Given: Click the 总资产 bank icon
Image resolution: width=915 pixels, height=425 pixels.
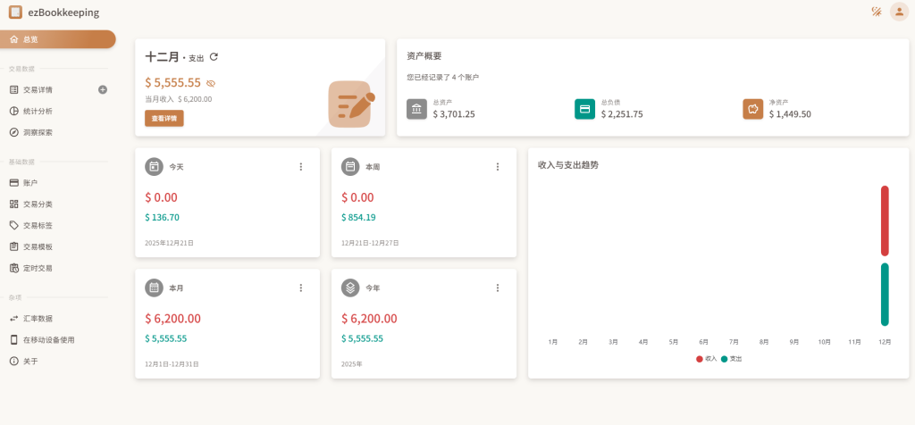Looking at the screenshot, I should point(416,109).
